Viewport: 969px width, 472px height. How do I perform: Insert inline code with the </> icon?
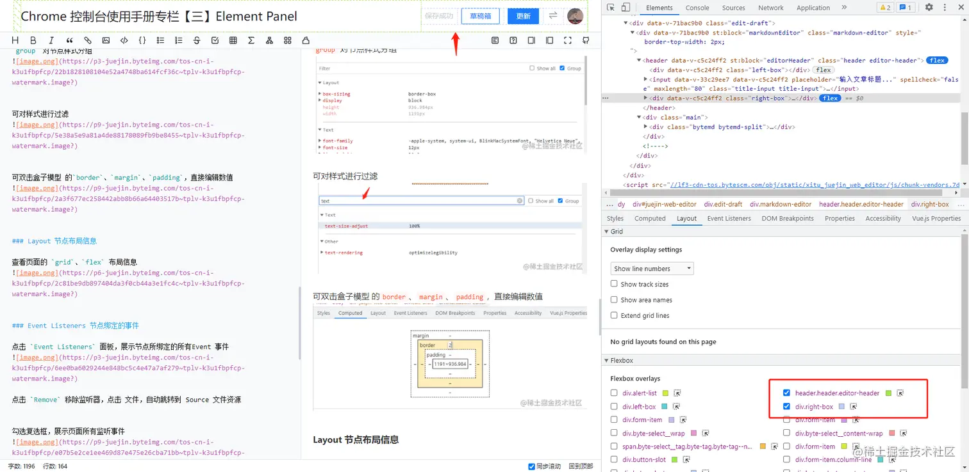coord(124,40)
